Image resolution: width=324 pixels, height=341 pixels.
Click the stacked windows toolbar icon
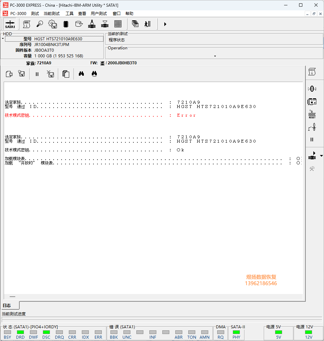(135, 24)
